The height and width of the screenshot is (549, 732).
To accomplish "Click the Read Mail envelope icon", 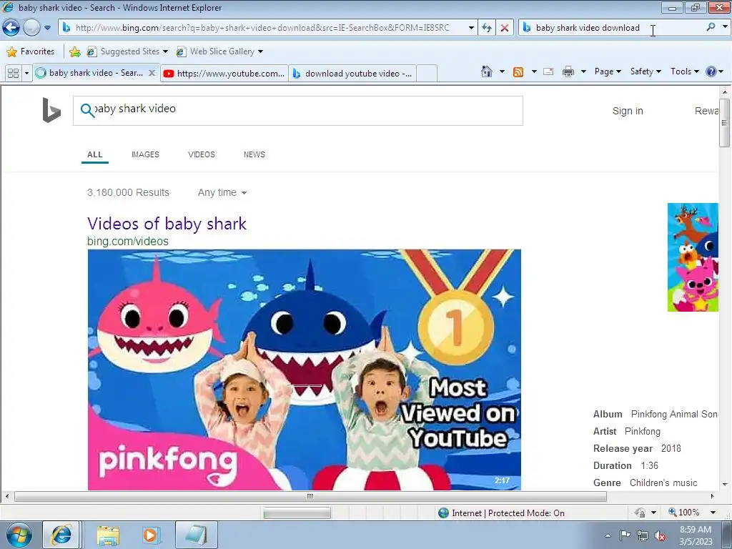I will coord(548,71).
